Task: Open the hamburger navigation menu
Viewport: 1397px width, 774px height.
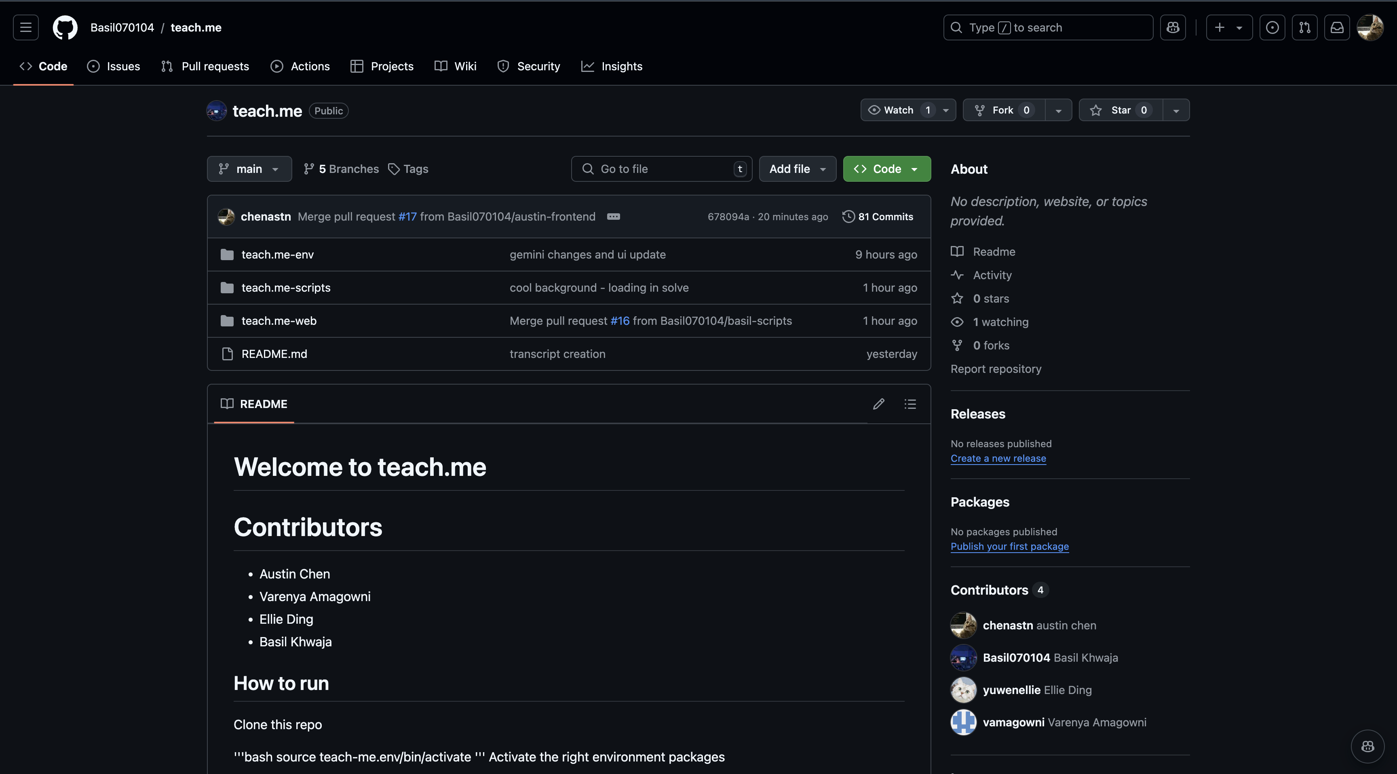Action: (x=25, y=27)
